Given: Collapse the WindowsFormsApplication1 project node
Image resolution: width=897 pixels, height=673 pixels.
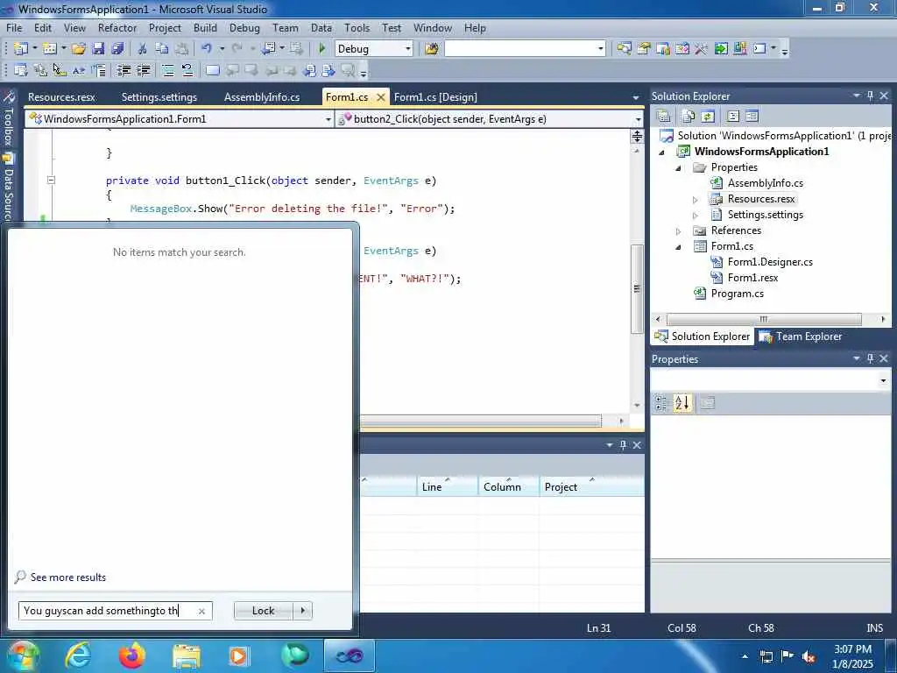Looking at the screenshot, I should [662, 152].
